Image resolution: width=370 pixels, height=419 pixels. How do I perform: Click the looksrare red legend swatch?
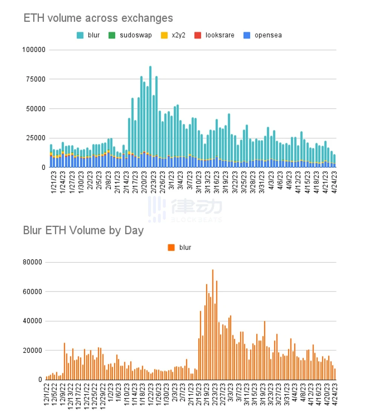[198, 35]
